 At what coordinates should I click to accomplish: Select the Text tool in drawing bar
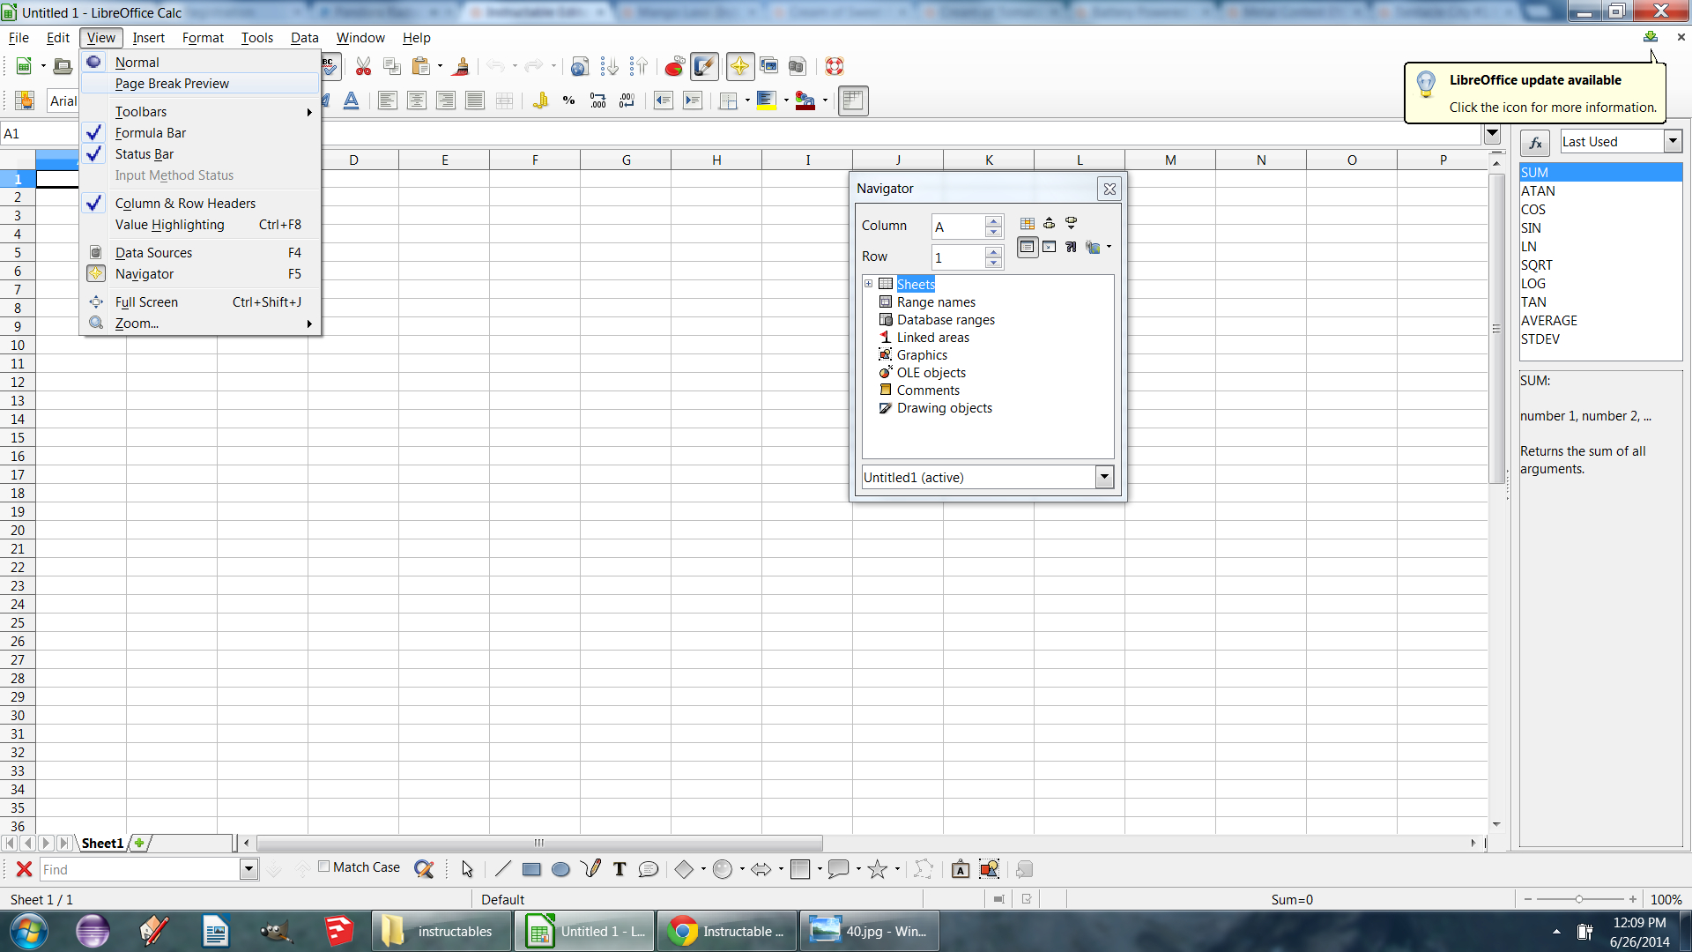pyautogui.click(x=620, y=869)
